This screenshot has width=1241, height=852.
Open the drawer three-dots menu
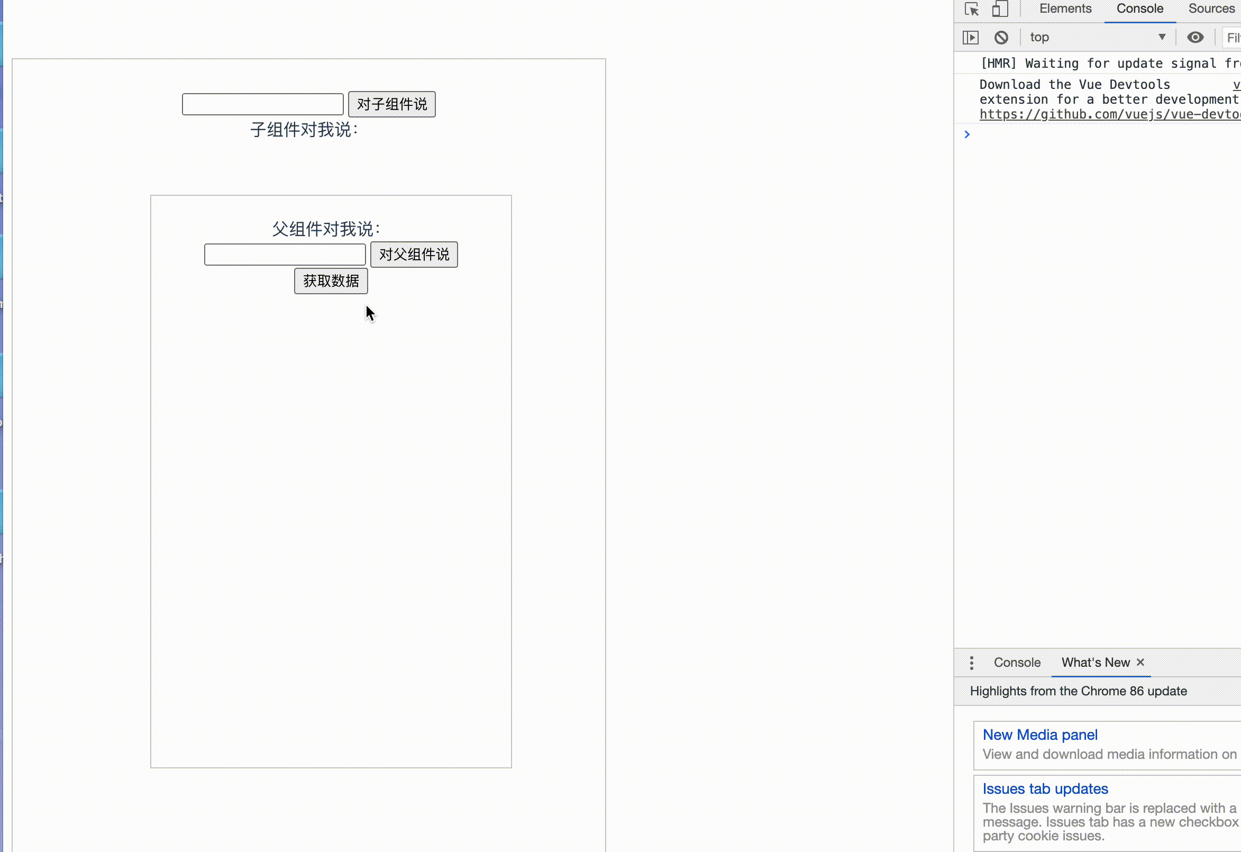(971, 663)
